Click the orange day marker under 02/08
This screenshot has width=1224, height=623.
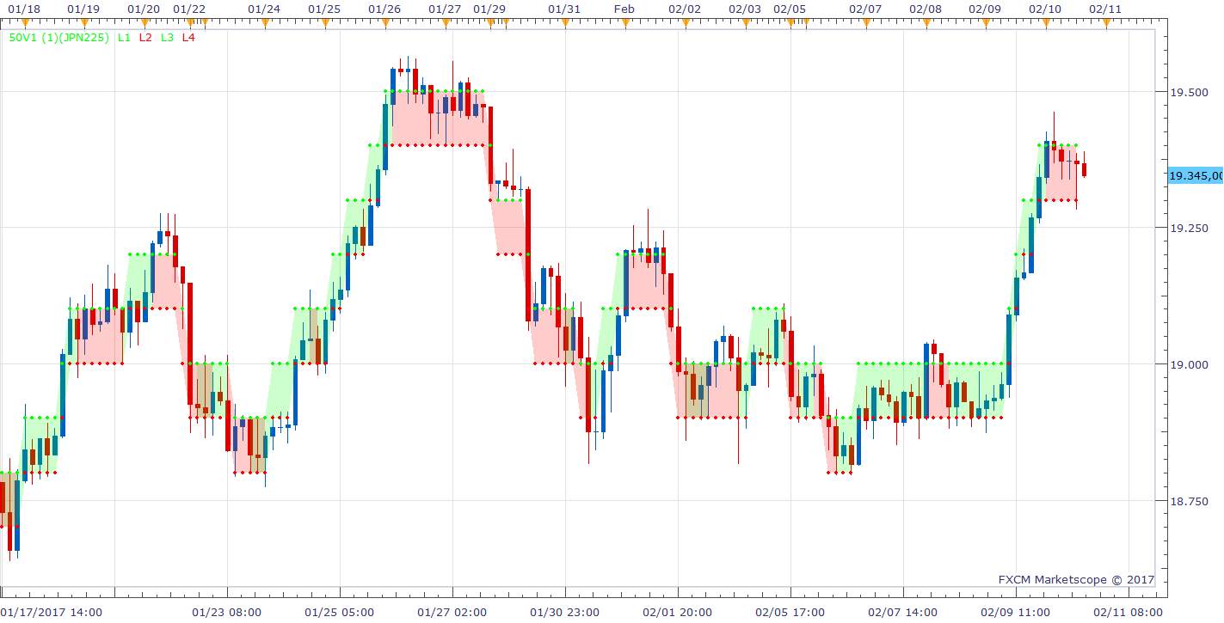tap(926, 24)
